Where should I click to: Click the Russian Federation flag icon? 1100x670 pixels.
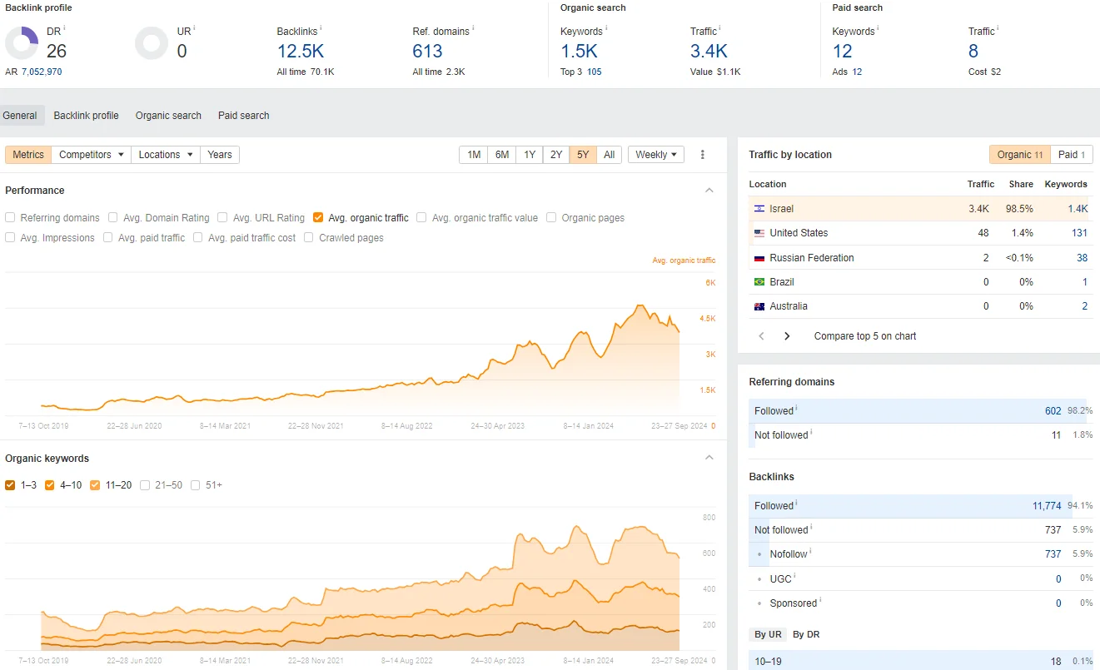(759, 258)
